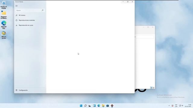193x108 pixels.
Task: Minimize the Groove Música window
Action: (123, 2)
